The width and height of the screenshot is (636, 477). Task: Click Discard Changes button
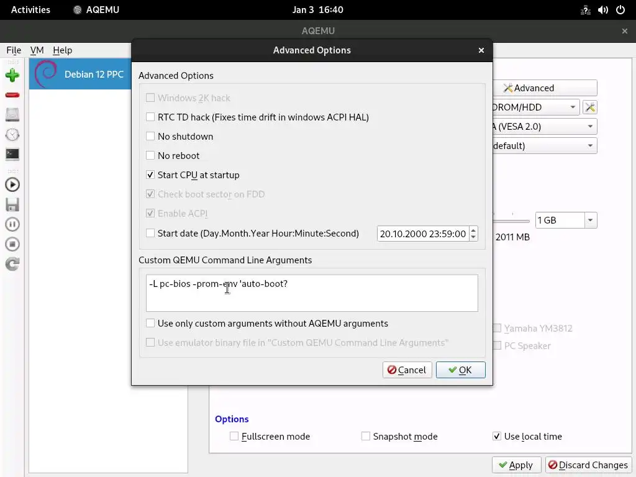pos(588,465)
